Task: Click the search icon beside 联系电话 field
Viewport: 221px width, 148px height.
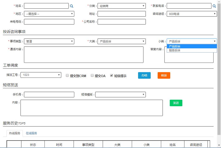Action: [x=214, y=6]
